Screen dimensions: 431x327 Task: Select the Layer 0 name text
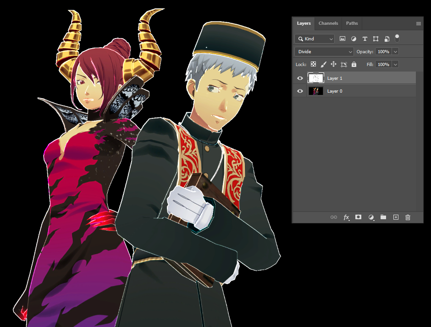(335, 91)
